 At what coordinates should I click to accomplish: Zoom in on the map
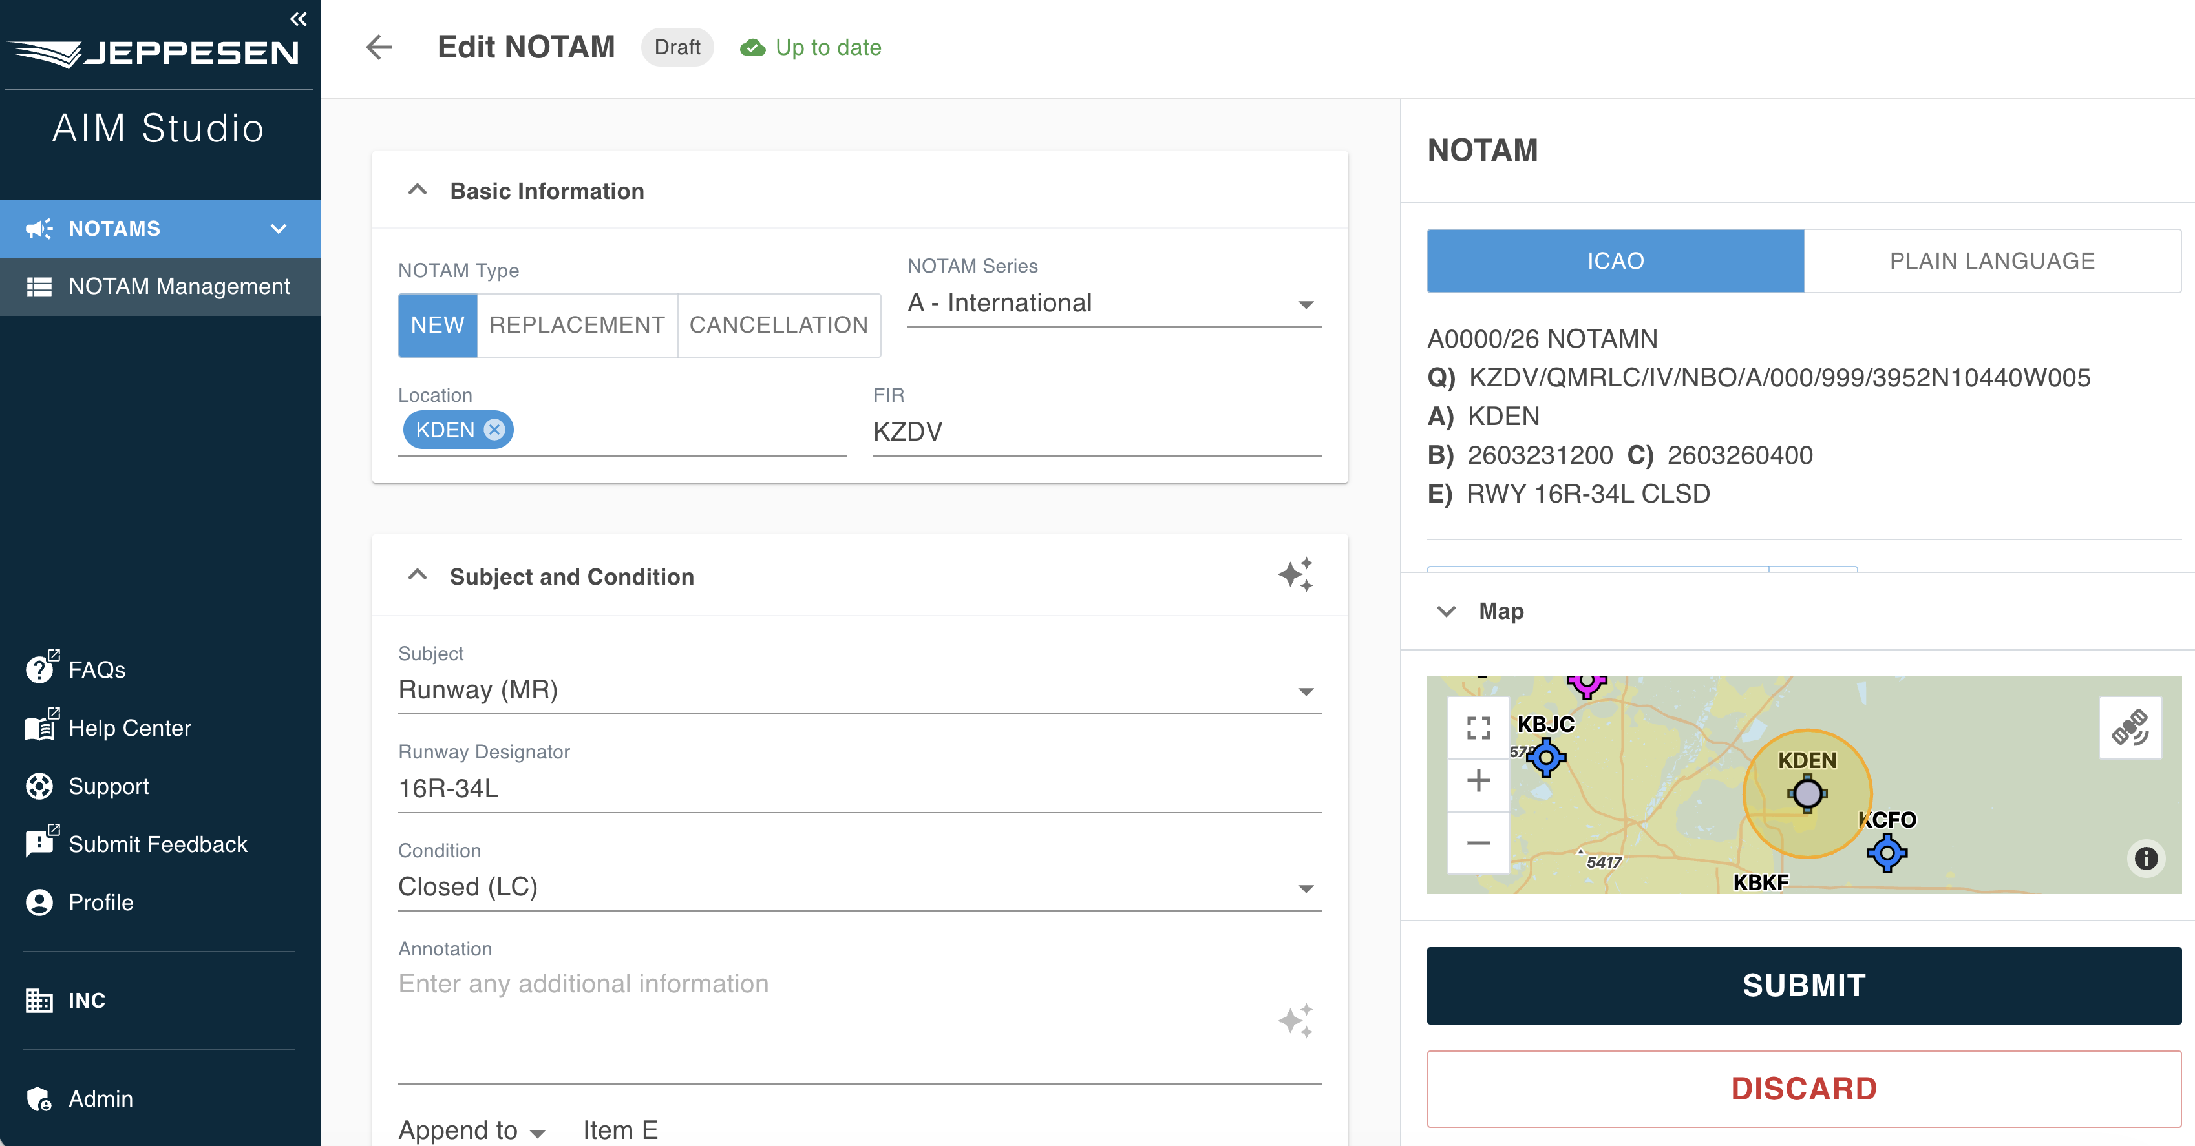click(x=1478, y=781)
